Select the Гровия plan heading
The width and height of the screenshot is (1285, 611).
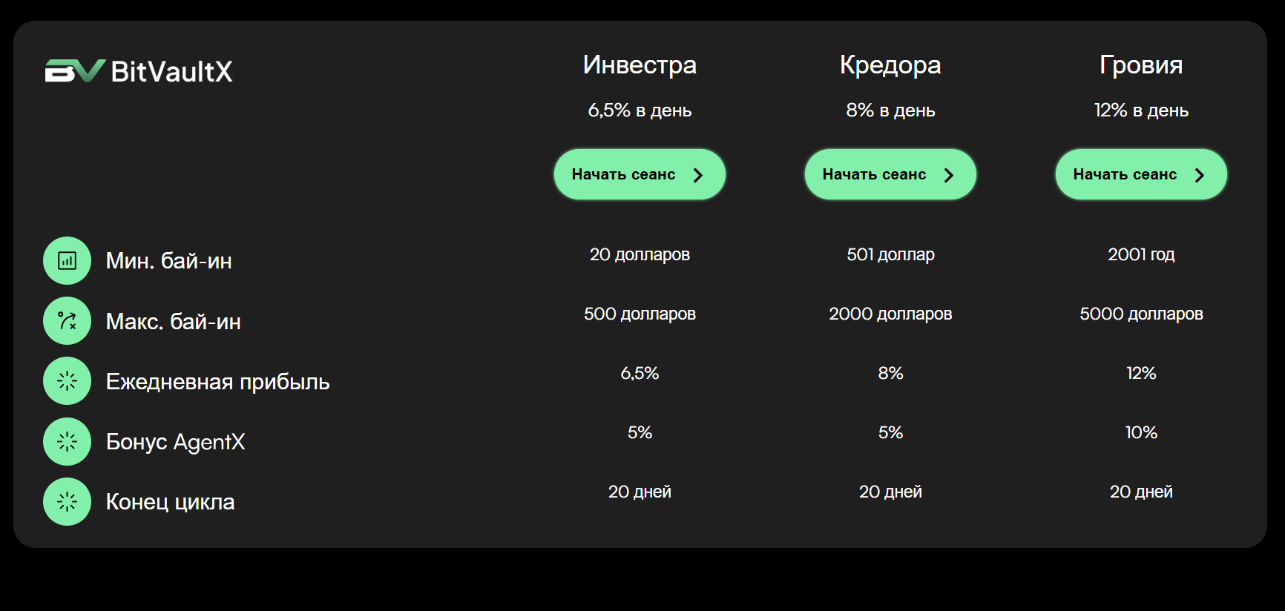tap(1141, 65)
